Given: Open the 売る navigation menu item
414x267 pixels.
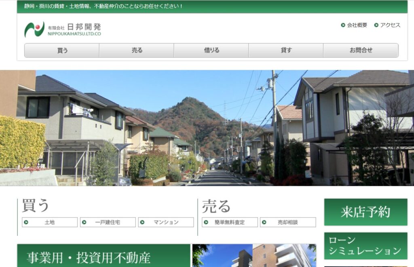Looking at the screenshot, I should pyautogui.click(x=137, y=50).
